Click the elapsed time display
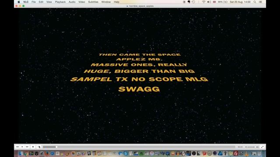280x157 pixels. (240, 147)
